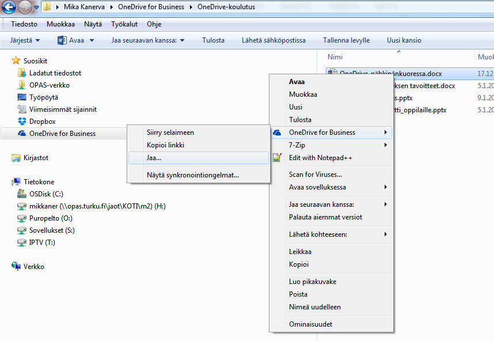
Task: Click the Ladatut tiedostot folder icon
Action: coord(22,73)
